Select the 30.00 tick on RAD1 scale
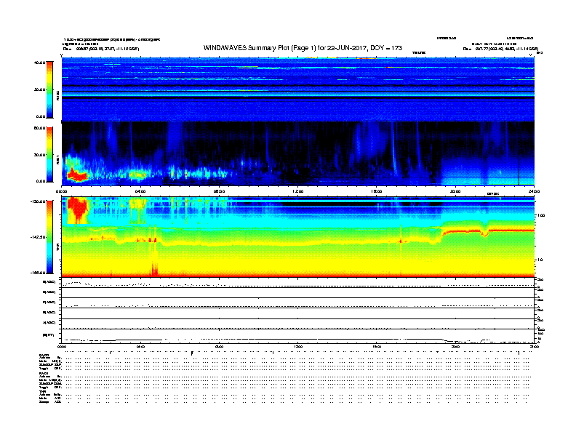Screen dimensions: 576x445 [39, 155]
